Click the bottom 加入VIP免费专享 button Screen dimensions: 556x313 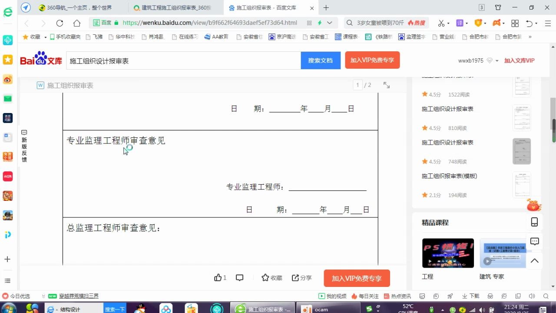point(357,278)
